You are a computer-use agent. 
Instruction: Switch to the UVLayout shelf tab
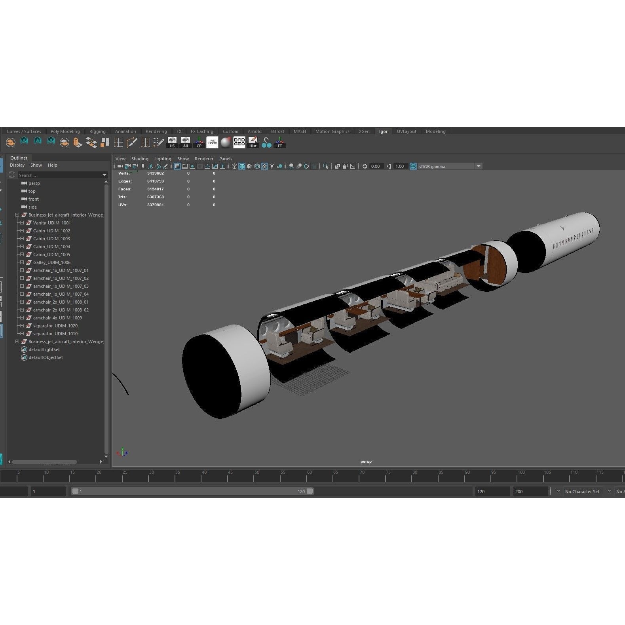tap(407, 131)
